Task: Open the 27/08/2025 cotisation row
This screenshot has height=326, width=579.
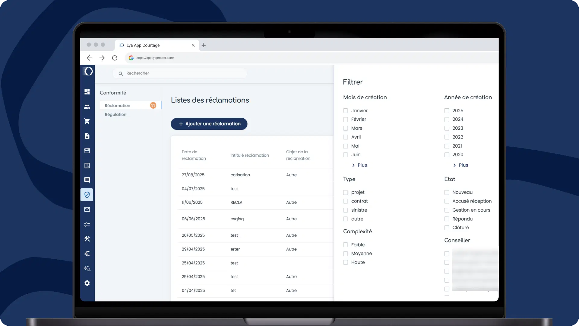Action: coord(256,175)
